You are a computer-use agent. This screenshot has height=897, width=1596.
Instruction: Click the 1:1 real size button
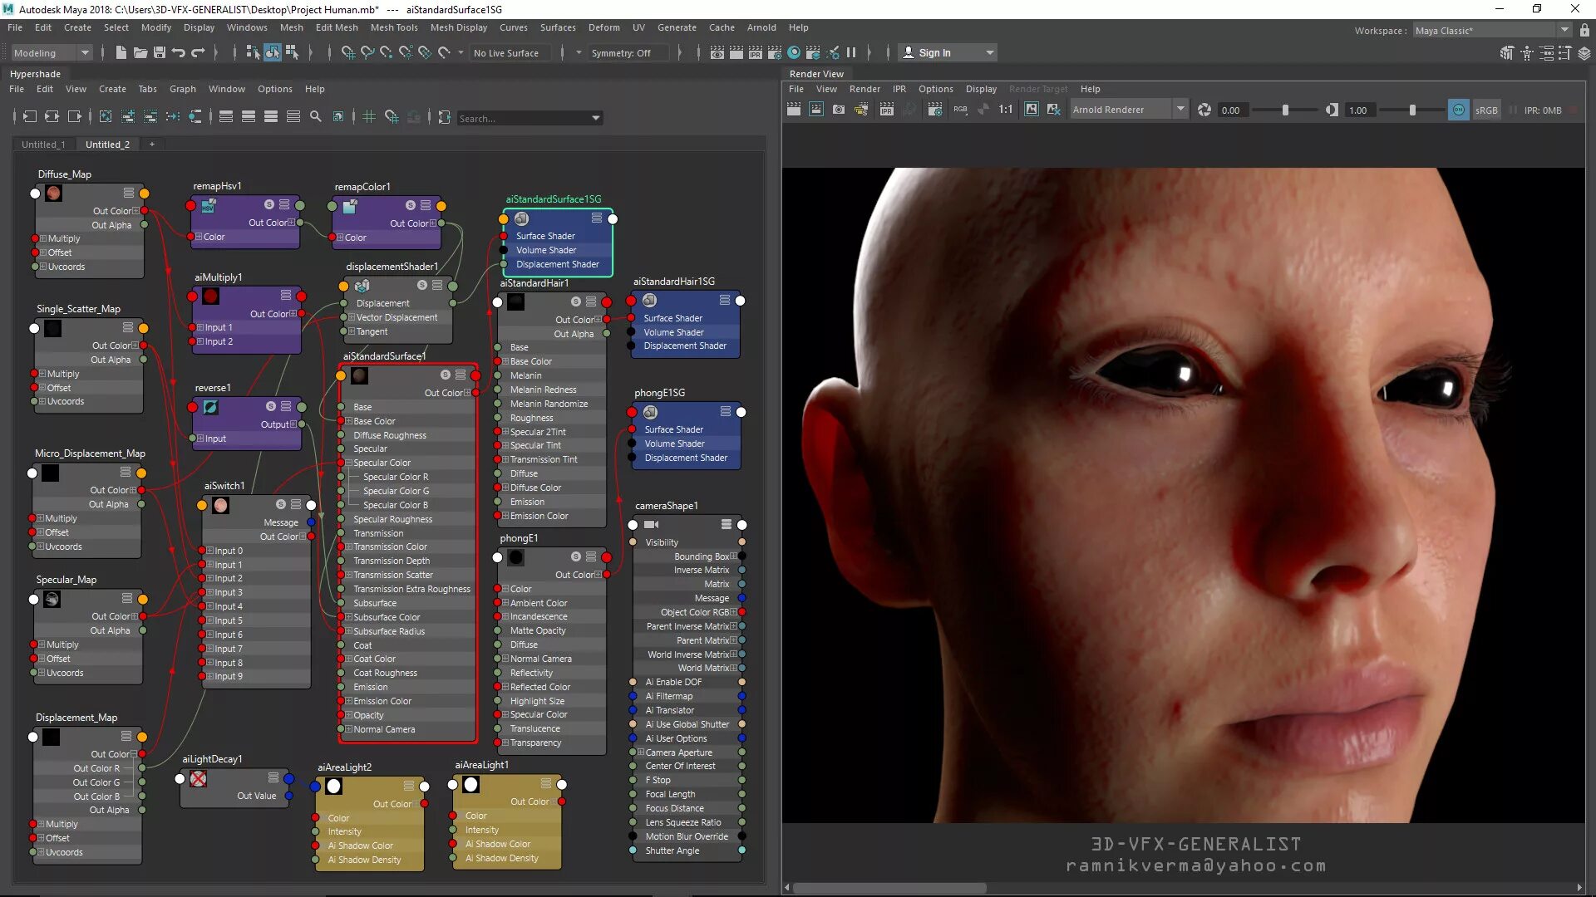coord(1006,110)
